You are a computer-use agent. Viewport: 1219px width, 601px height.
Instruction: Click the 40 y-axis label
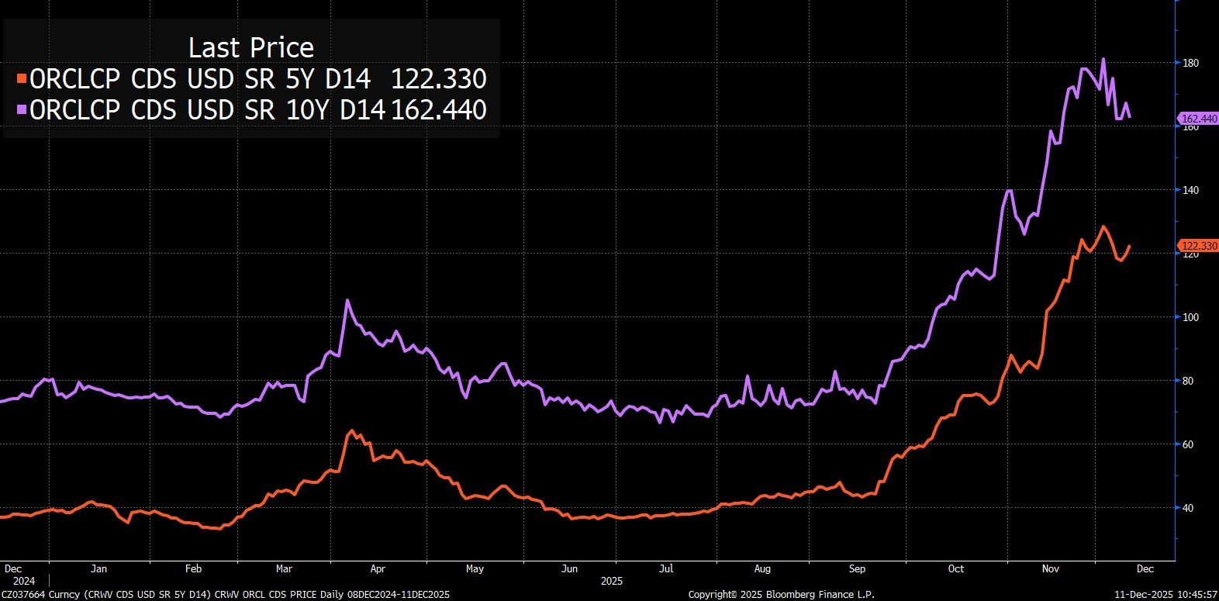tap(1188, 509)
